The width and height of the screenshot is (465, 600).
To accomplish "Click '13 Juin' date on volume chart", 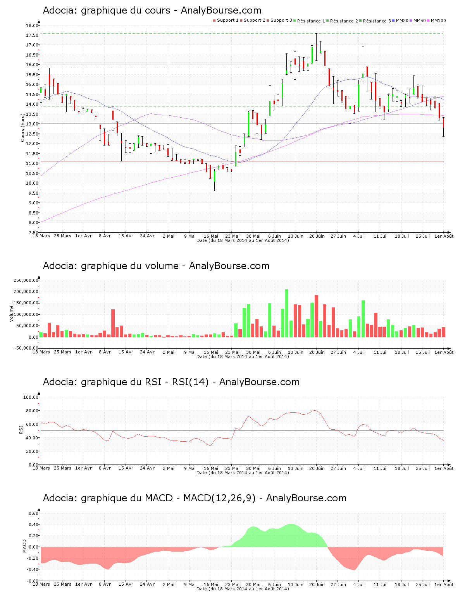I will click(x=296, y=352).
